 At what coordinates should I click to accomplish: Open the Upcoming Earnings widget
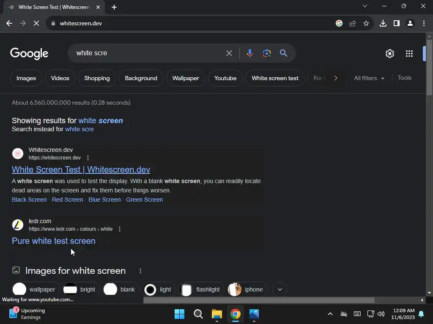(27, 314)
